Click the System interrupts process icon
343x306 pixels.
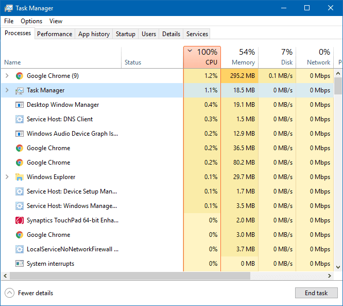coord(20,264)
